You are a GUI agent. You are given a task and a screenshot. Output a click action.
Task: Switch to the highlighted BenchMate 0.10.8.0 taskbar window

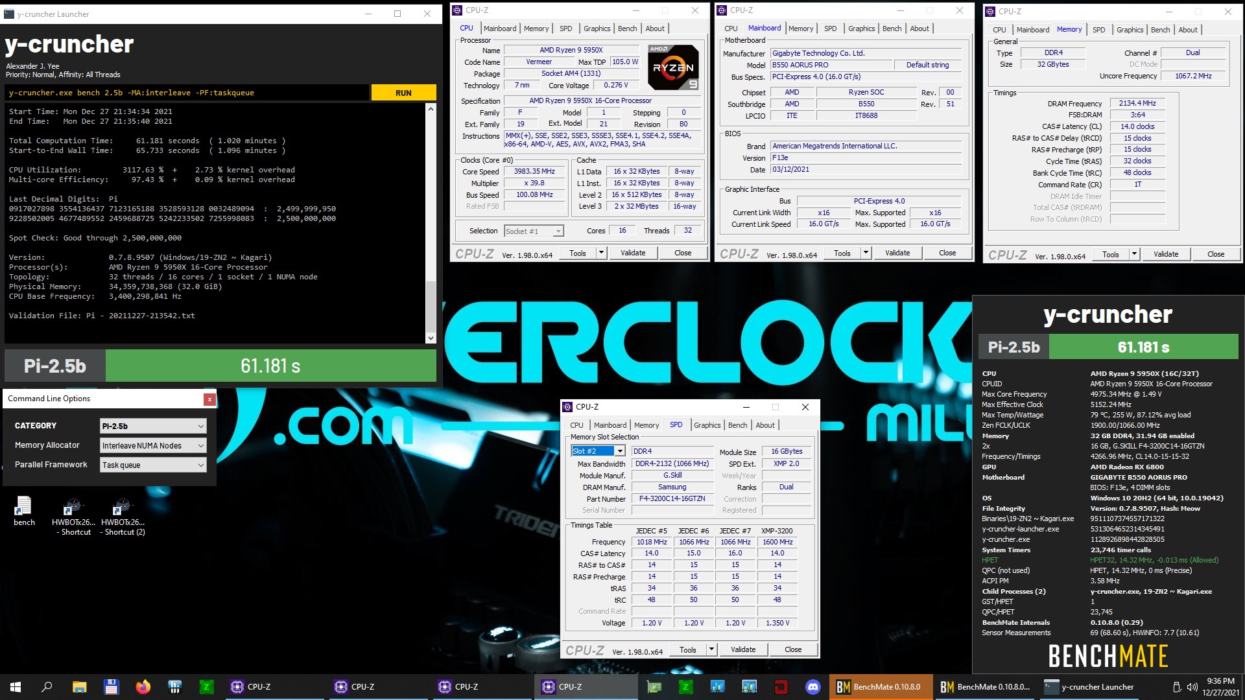click(x=881, y=686)
